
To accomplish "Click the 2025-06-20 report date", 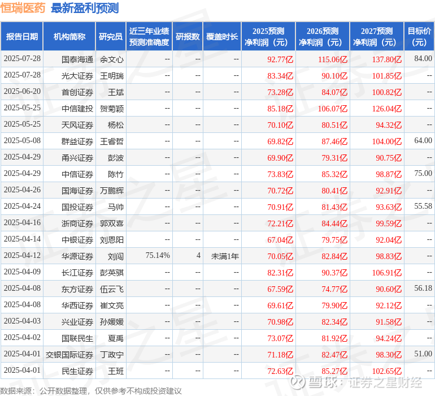I will (x=22, y=91).
